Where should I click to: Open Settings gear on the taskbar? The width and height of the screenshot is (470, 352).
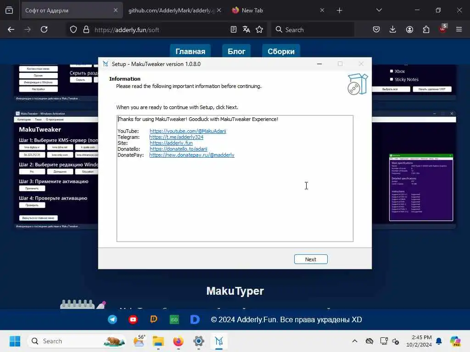(198, 341)
